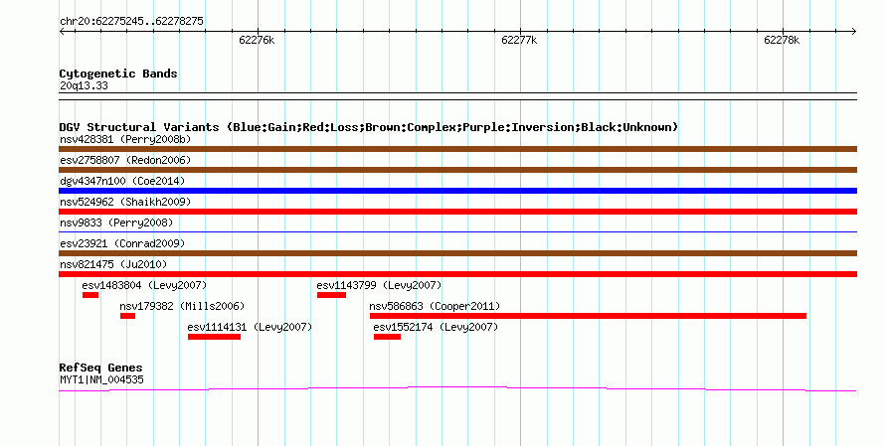
Task: Click the DGV Structural Variants track title
Action: click(x=368, y=127)
